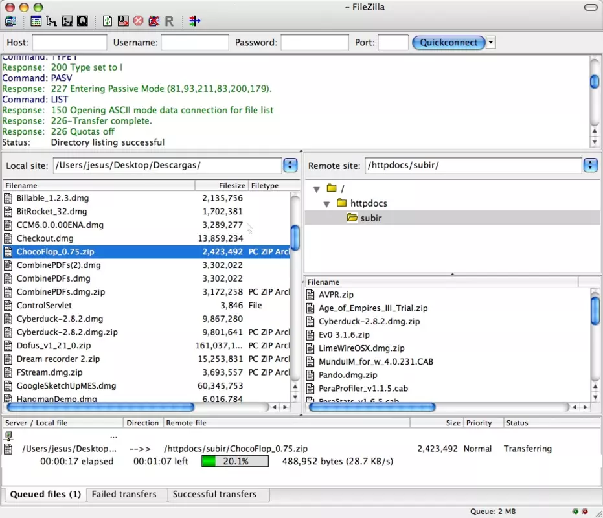Viewport: 603px width, 518px height.
Task: Click the file icon beside Checkout.dmg
Action: tap(8, 238)
